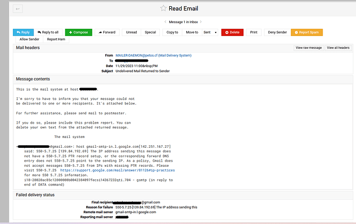Click the Move to button
Screen dimensions: 356x224
pos(192,32)
